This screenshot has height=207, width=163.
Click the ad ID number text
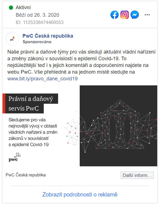39,22
